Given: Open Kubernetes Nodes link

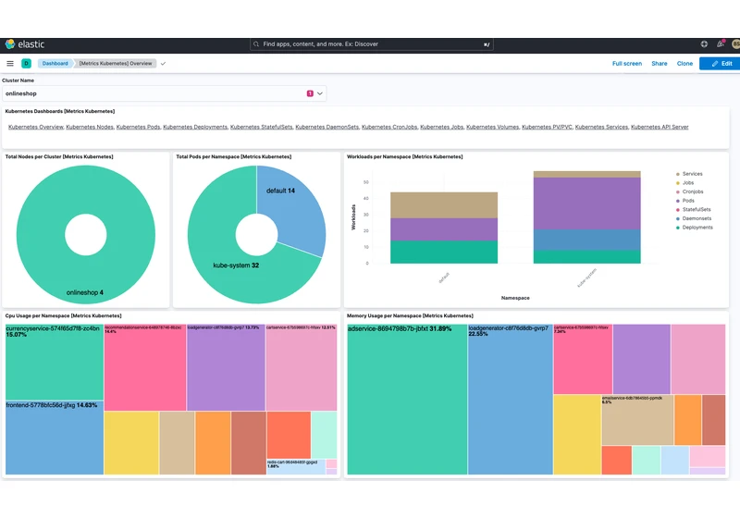Looking at the screenshot, I should click(x=90, y=127).
